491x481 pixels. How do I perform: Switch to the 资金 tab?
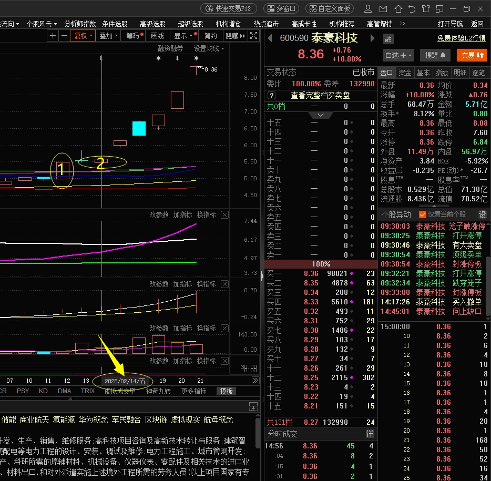(405, 73)
